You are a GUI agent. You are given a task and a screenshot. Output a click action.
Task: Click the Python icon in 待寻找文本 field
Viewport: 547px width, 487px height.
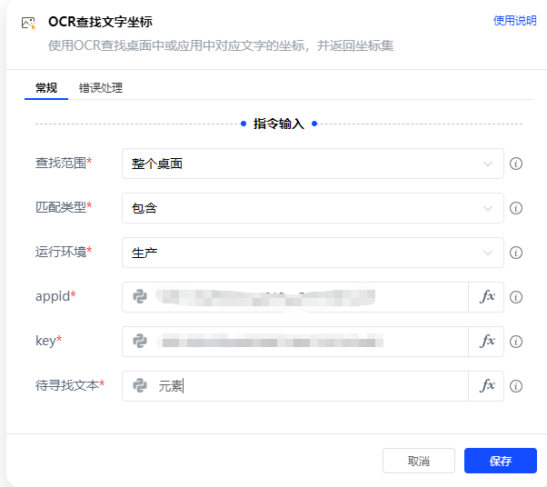[x=140, y=385]
